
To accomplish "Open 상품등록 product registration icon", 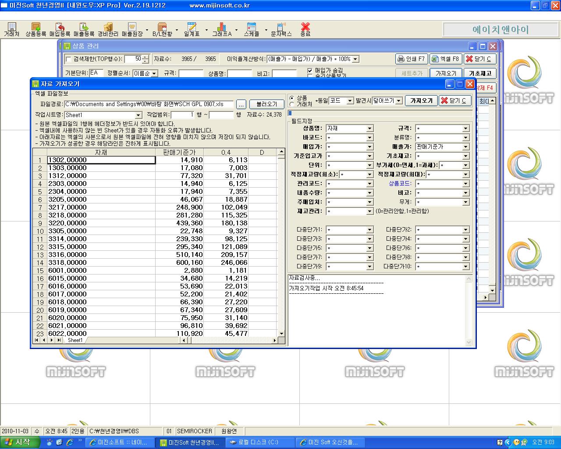I will tap(36, 30).
